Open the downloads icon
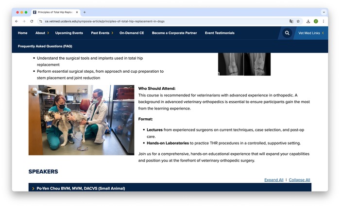Image resolution: width=340 pixels, height=207 pixels. point(308,21)
